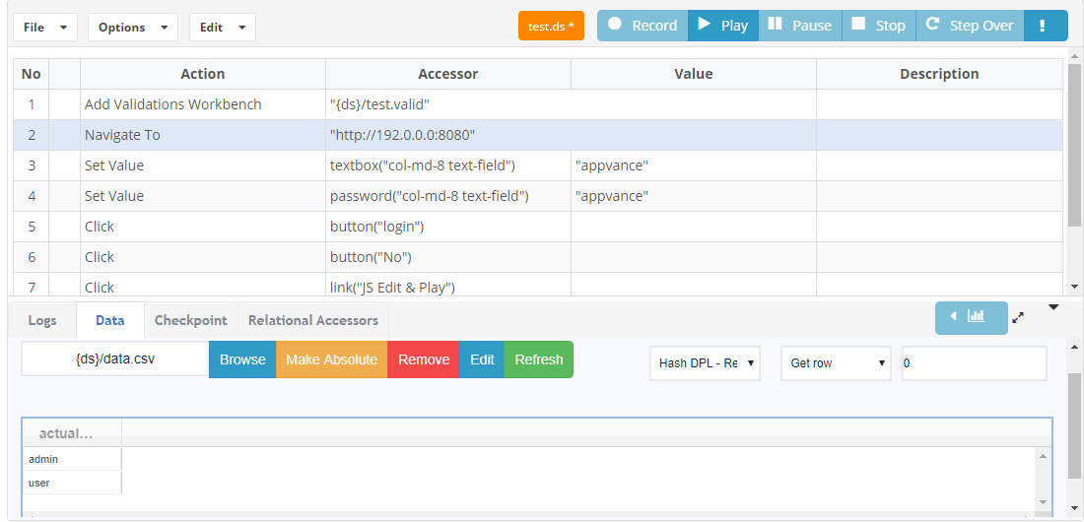The width and height of the screenshot is (1084, 522).
Task: Click the button("login") accessor cell
Action: pyautogui.click(x=448, y=227)
